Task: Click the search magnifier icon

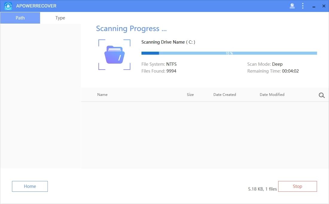Action: (x=322, y=95)
